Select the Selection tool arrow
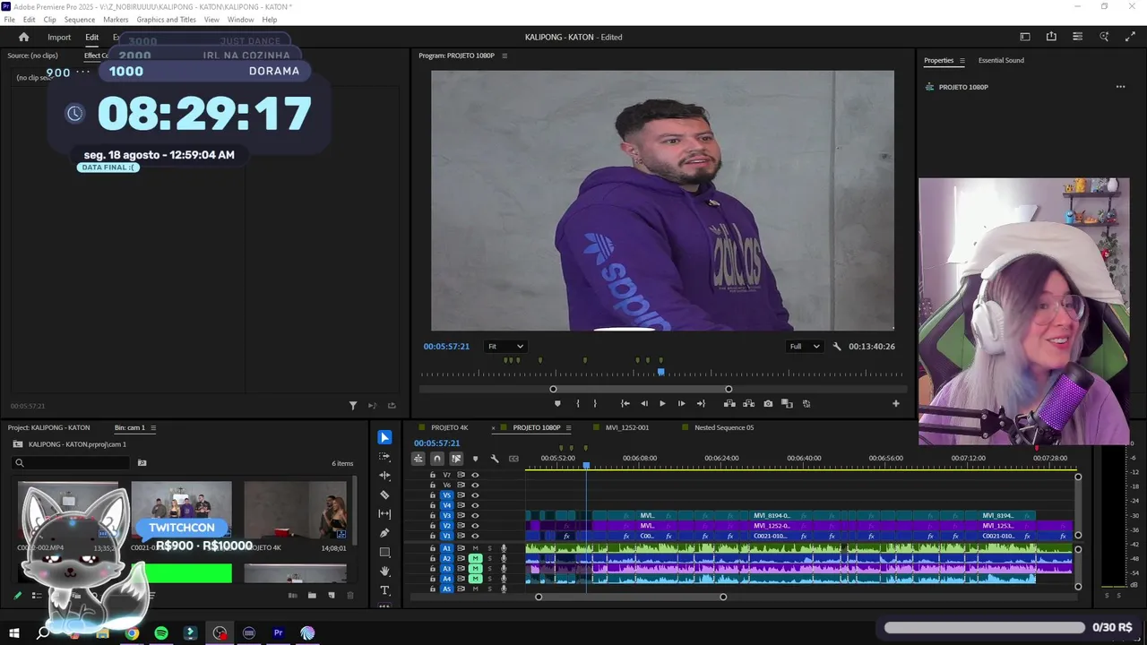The height and width of the screenshot is (645, 1147). (384, 437)
